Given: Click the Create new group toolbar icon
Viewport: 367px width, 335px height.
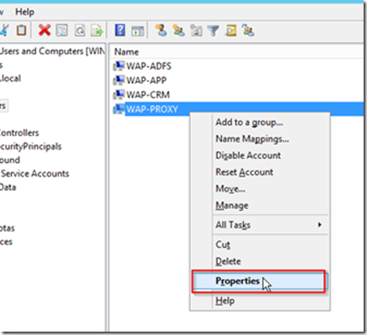Looking at the screenshot, I should [179, 31].
